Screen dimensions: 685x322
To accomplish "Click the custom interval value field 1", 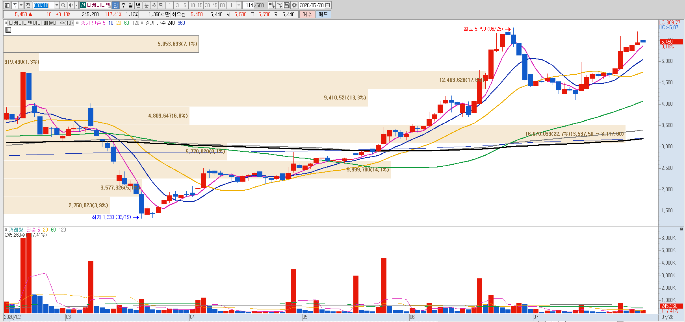I will pyautogui.click(x=232, y=5).
